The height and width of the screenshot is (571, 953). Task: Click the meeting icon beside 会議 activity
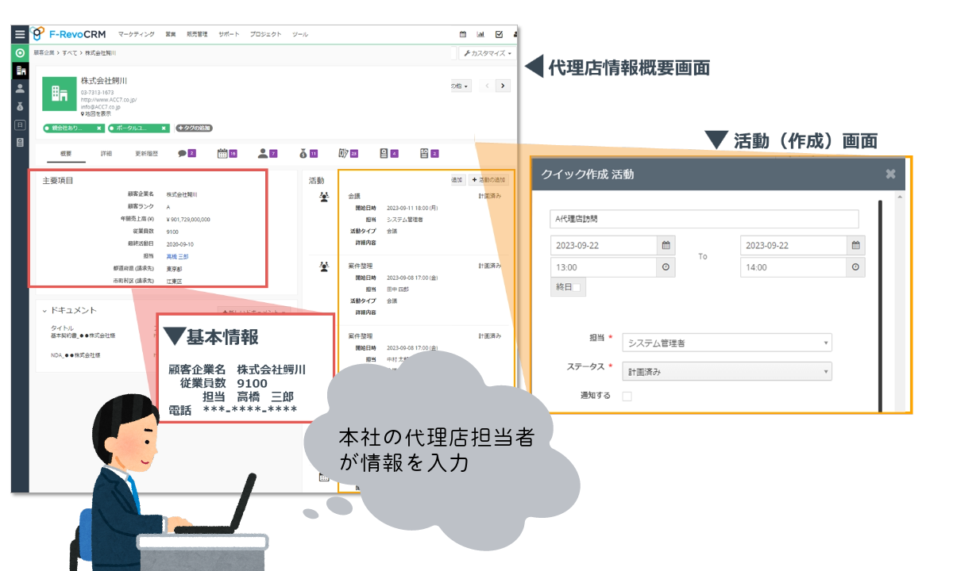click(x=324, y=195)
